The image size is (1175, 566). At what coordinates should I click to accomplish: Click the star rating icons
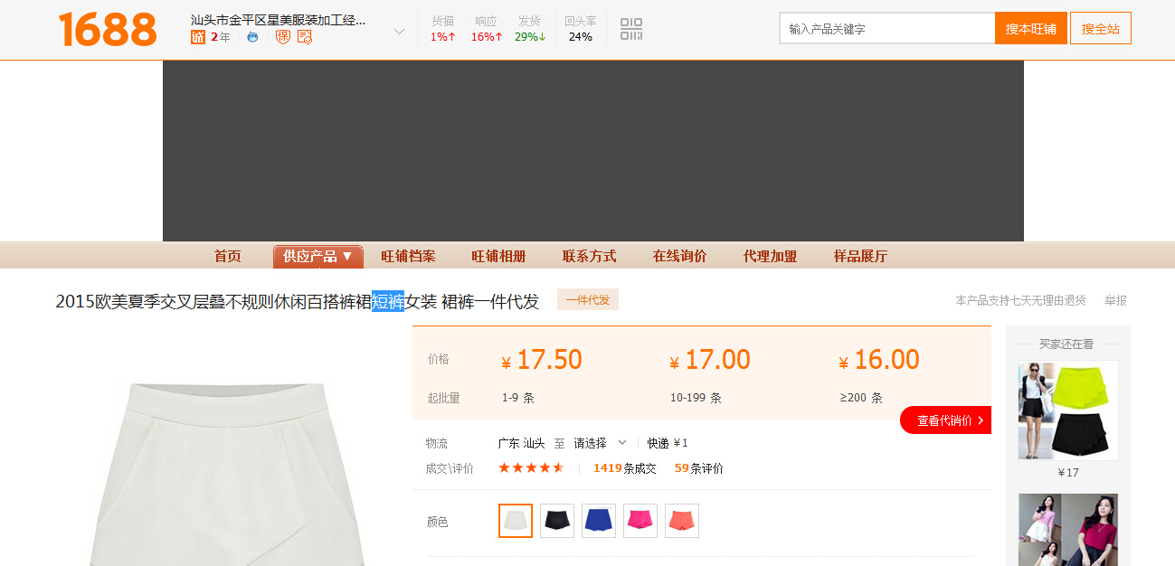[531, 467]
